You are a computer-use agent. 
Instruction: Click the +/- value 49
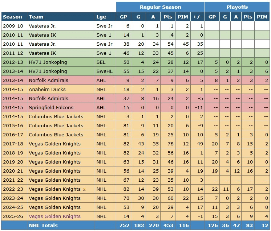click(198, 144)
